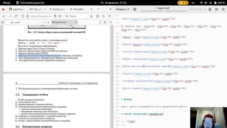Click the '# Выводы' heading line
227x128 pixels.
127,99
